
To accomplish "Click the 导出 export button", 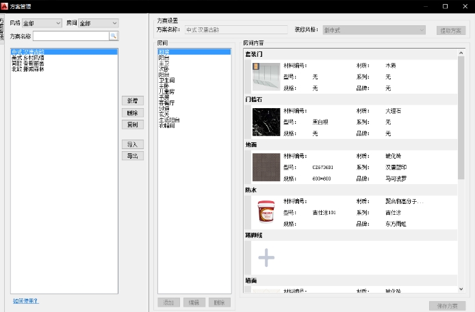I will (x=132, y=156).
